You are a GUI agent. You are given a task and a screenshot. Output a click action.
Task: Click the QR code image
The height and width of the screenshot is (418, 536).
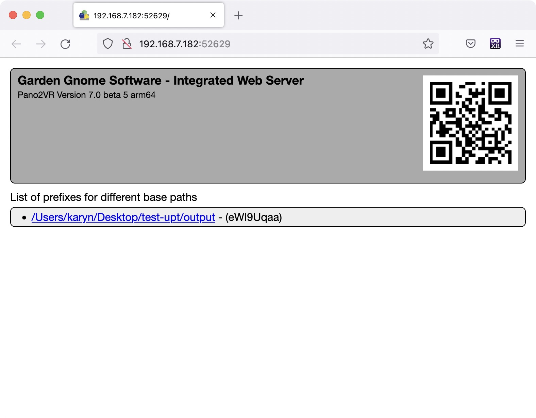coord(470,123)
